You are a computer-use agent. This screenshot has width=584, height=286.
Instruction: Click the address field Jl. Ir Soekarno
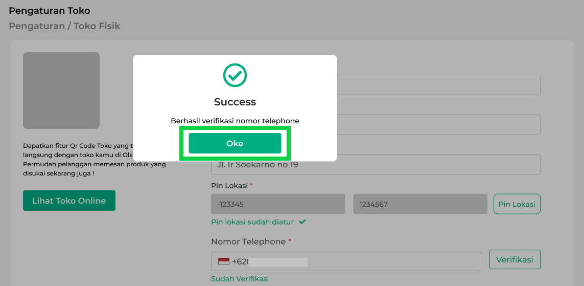tap(376, 165)
